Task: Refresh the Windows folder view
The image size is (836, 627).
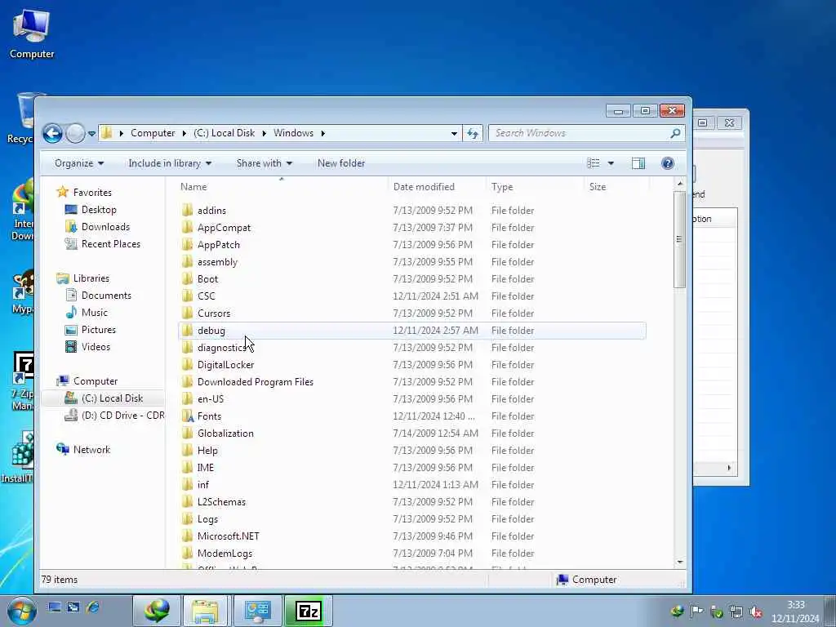Action: [473, 133]
